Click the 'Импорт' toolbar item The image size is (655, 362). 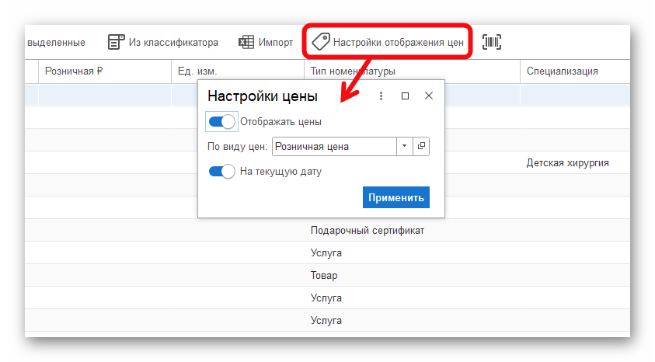276,42
